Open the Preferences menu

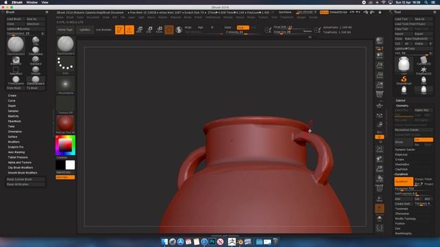click(212, 17)
